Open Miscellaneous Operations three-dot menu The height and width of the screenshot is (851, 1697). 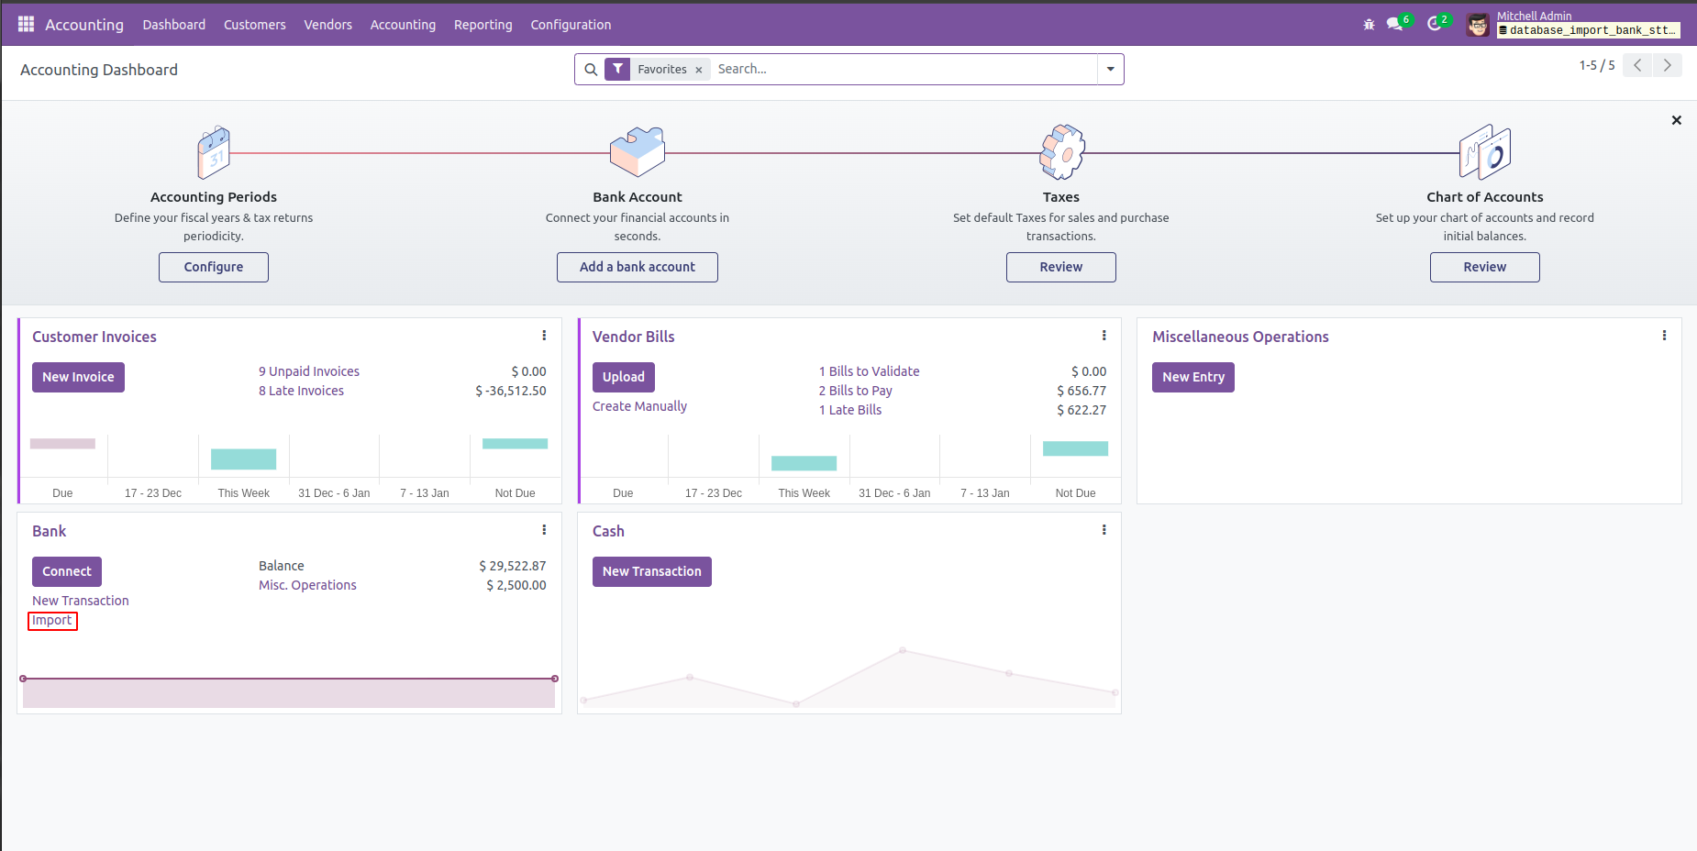[x=1664, y=336]
